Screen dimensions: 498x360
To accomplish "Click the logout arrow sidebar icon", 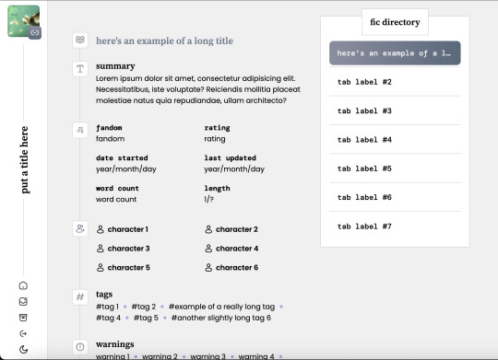I will coord(23,333).
